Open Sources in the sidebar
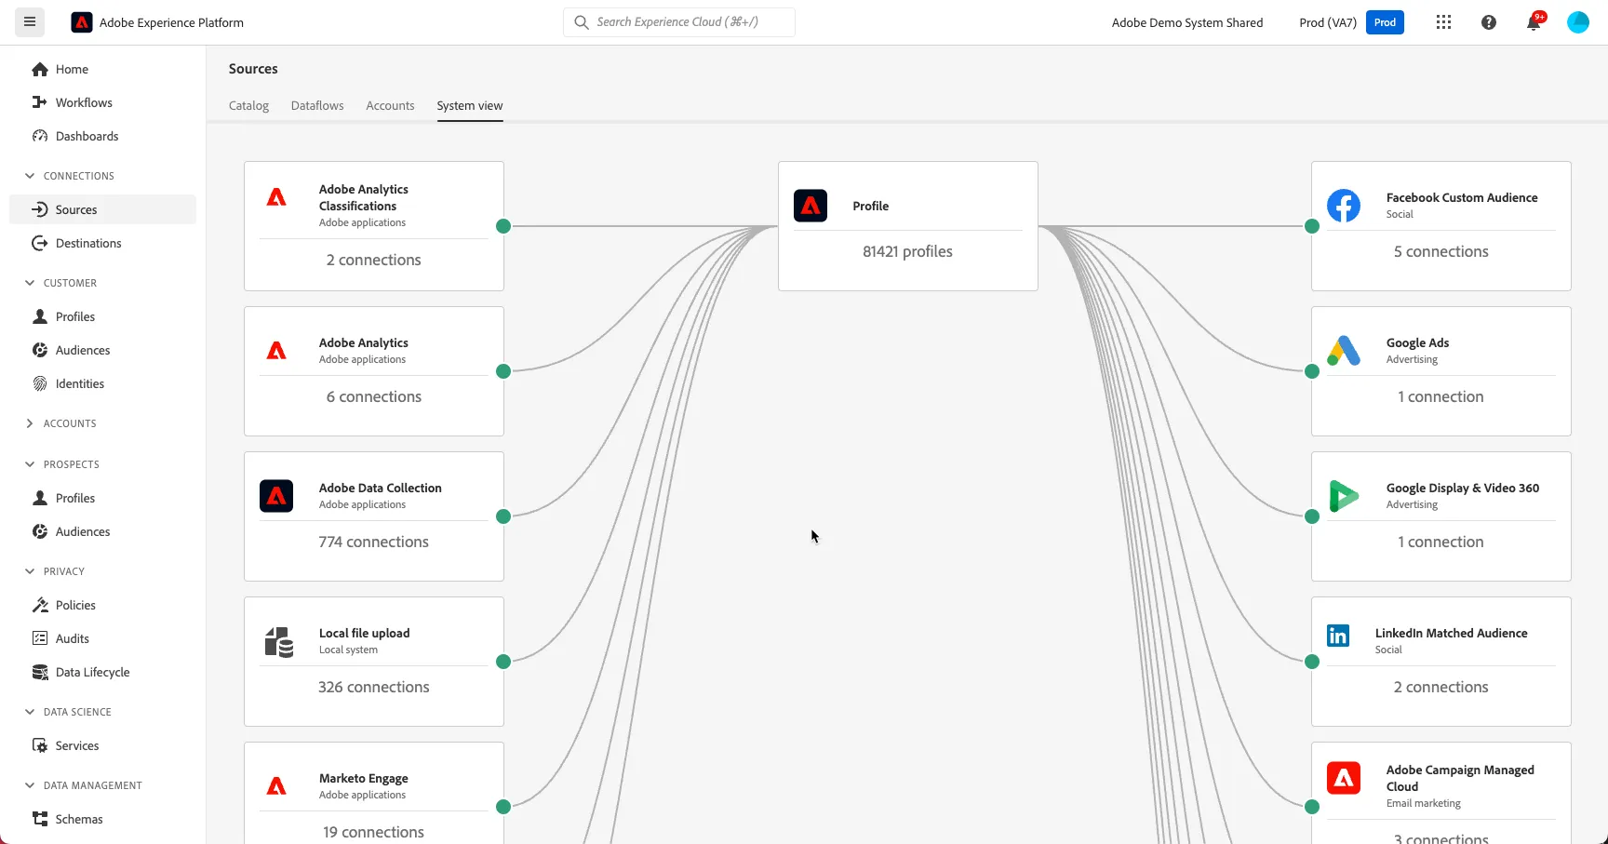 pyautogui.click(x=102, y=209)
